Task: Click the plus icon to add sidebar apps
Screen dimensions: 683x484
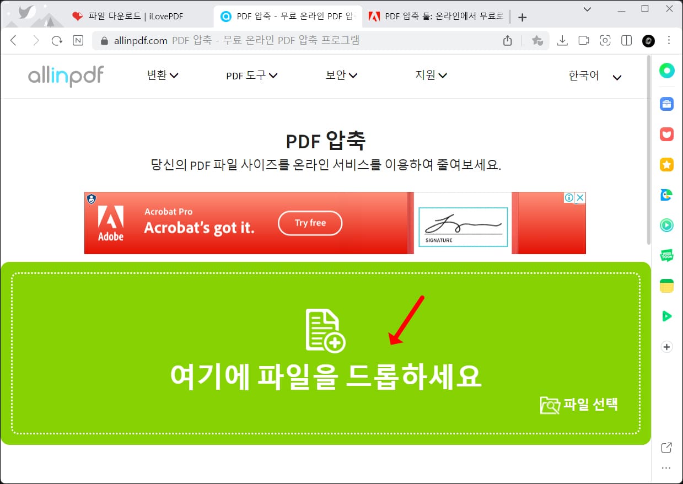Action: point(666,346)
